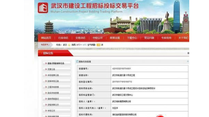Open 招标/资格预审公告 sidebar link
The width and height of the screenshot is (209, 117).
tap(57, 63)
